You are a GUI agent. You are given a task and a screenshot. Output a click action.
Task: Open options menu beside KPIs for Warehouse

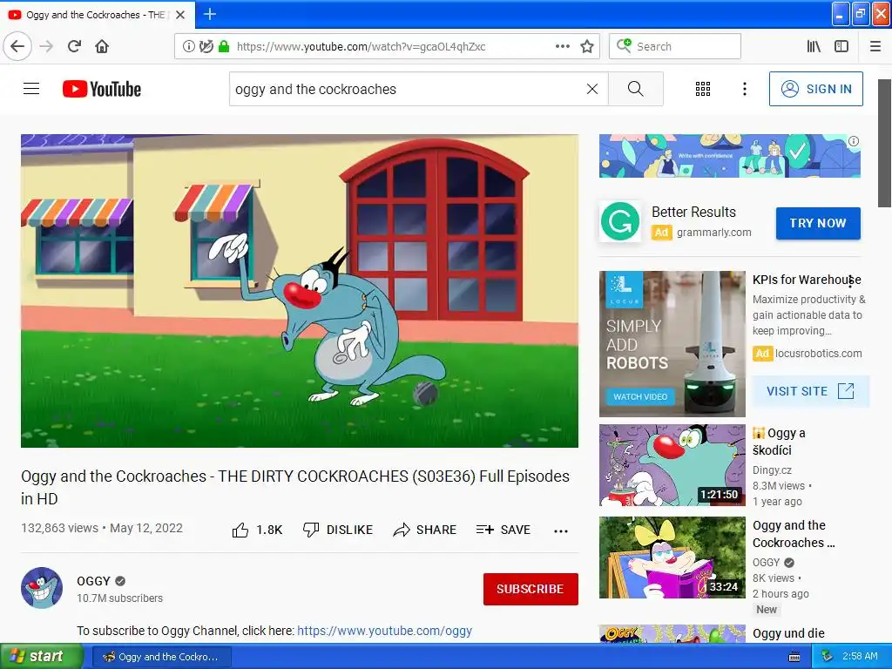850,281
